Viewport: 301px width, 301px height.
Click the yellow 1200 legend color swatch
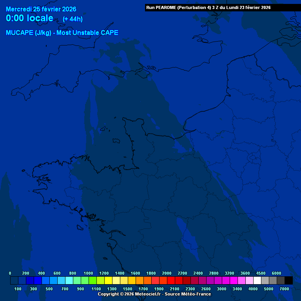tap(108, 281)
